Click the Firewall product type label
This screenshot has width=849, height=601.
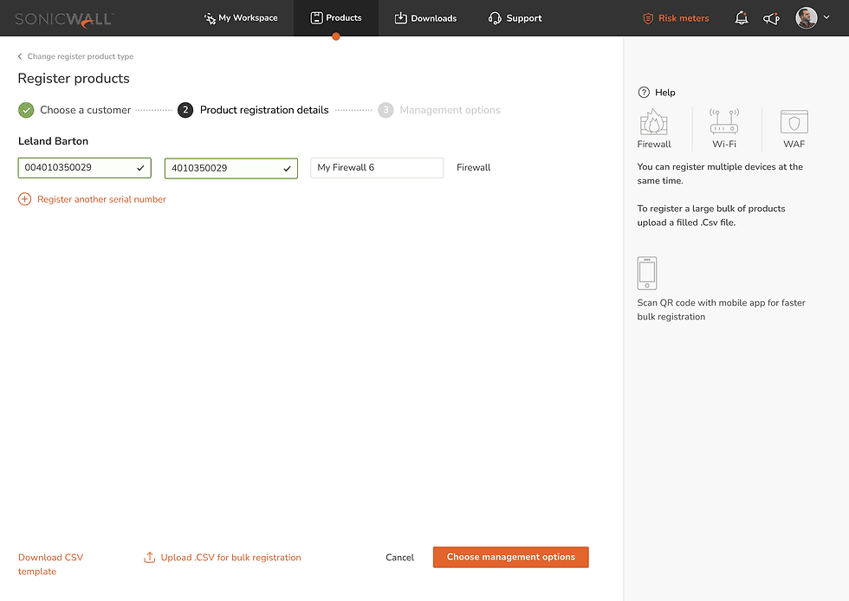(473, 168)
